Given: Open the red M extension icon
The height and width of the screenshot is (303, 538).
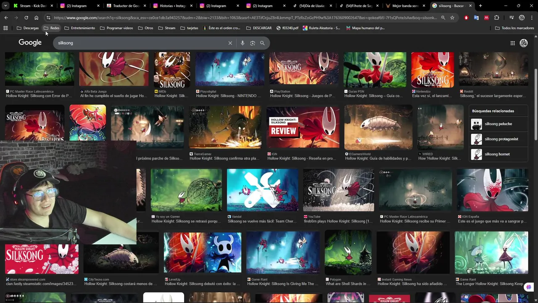Looking at the screenshot, I should (x=486, y=18).
